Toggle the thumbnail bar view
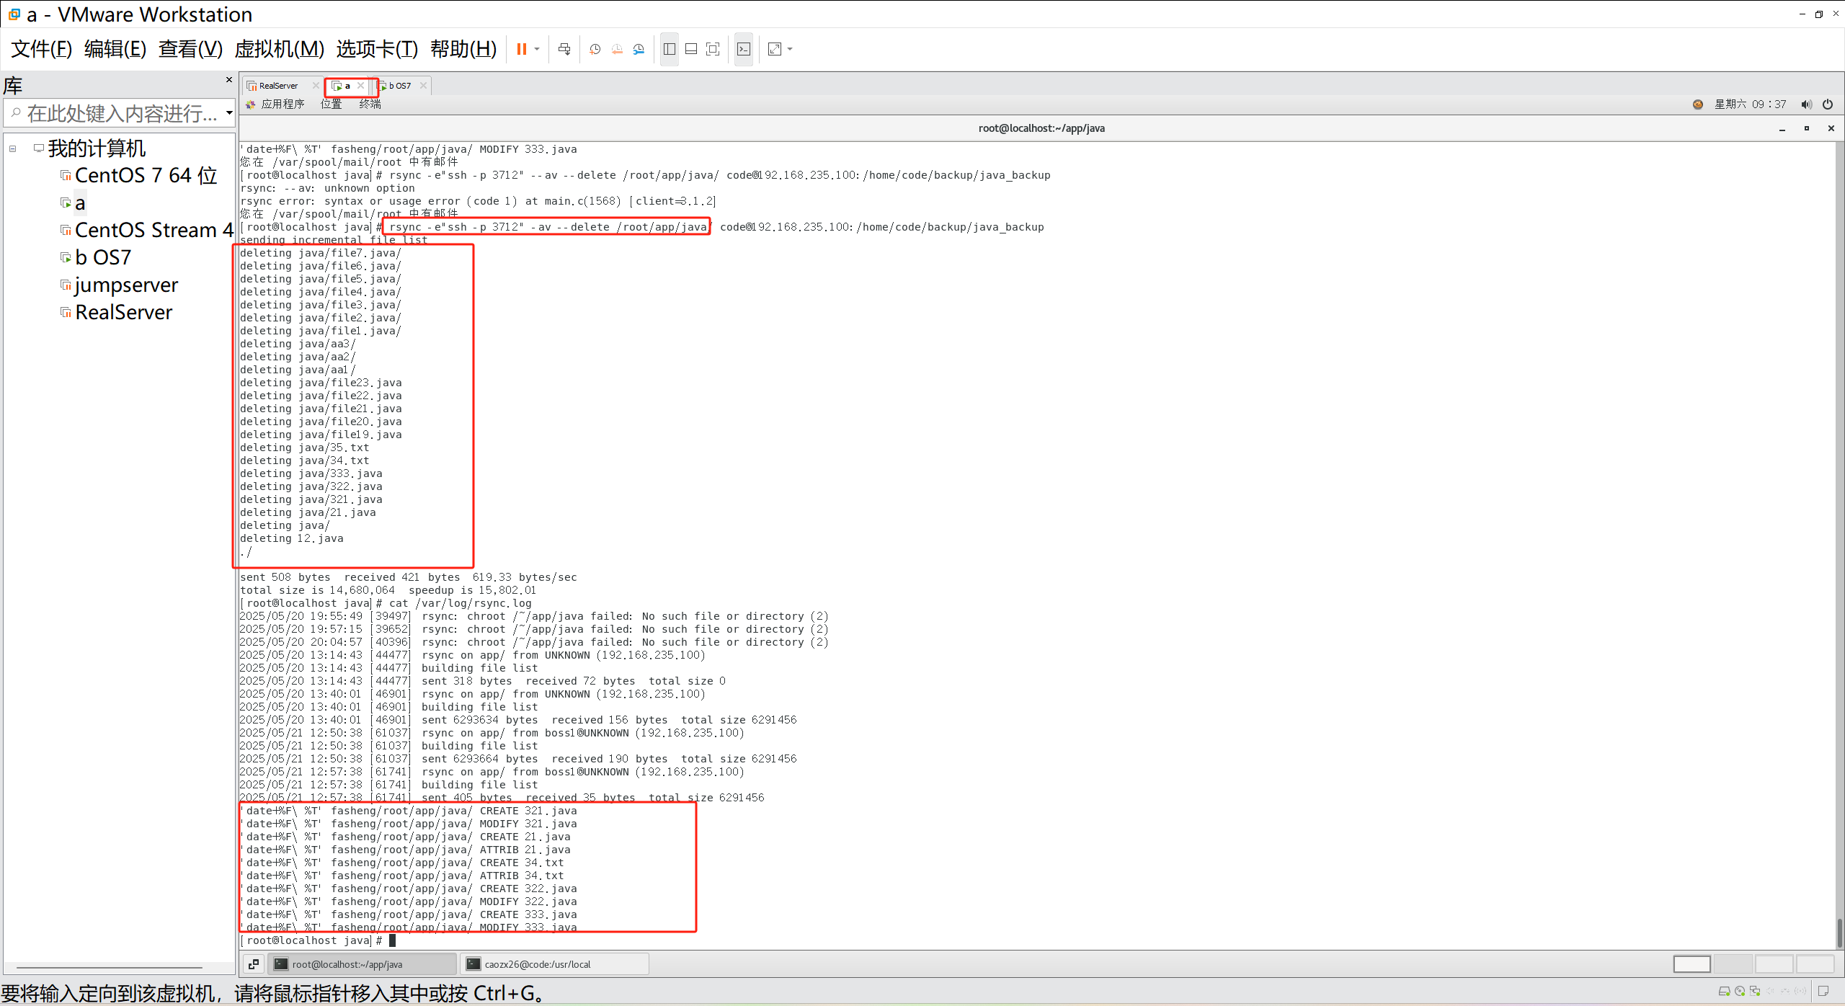The width and height of the screenshot is (1845, 1006). tap(690, 49)
